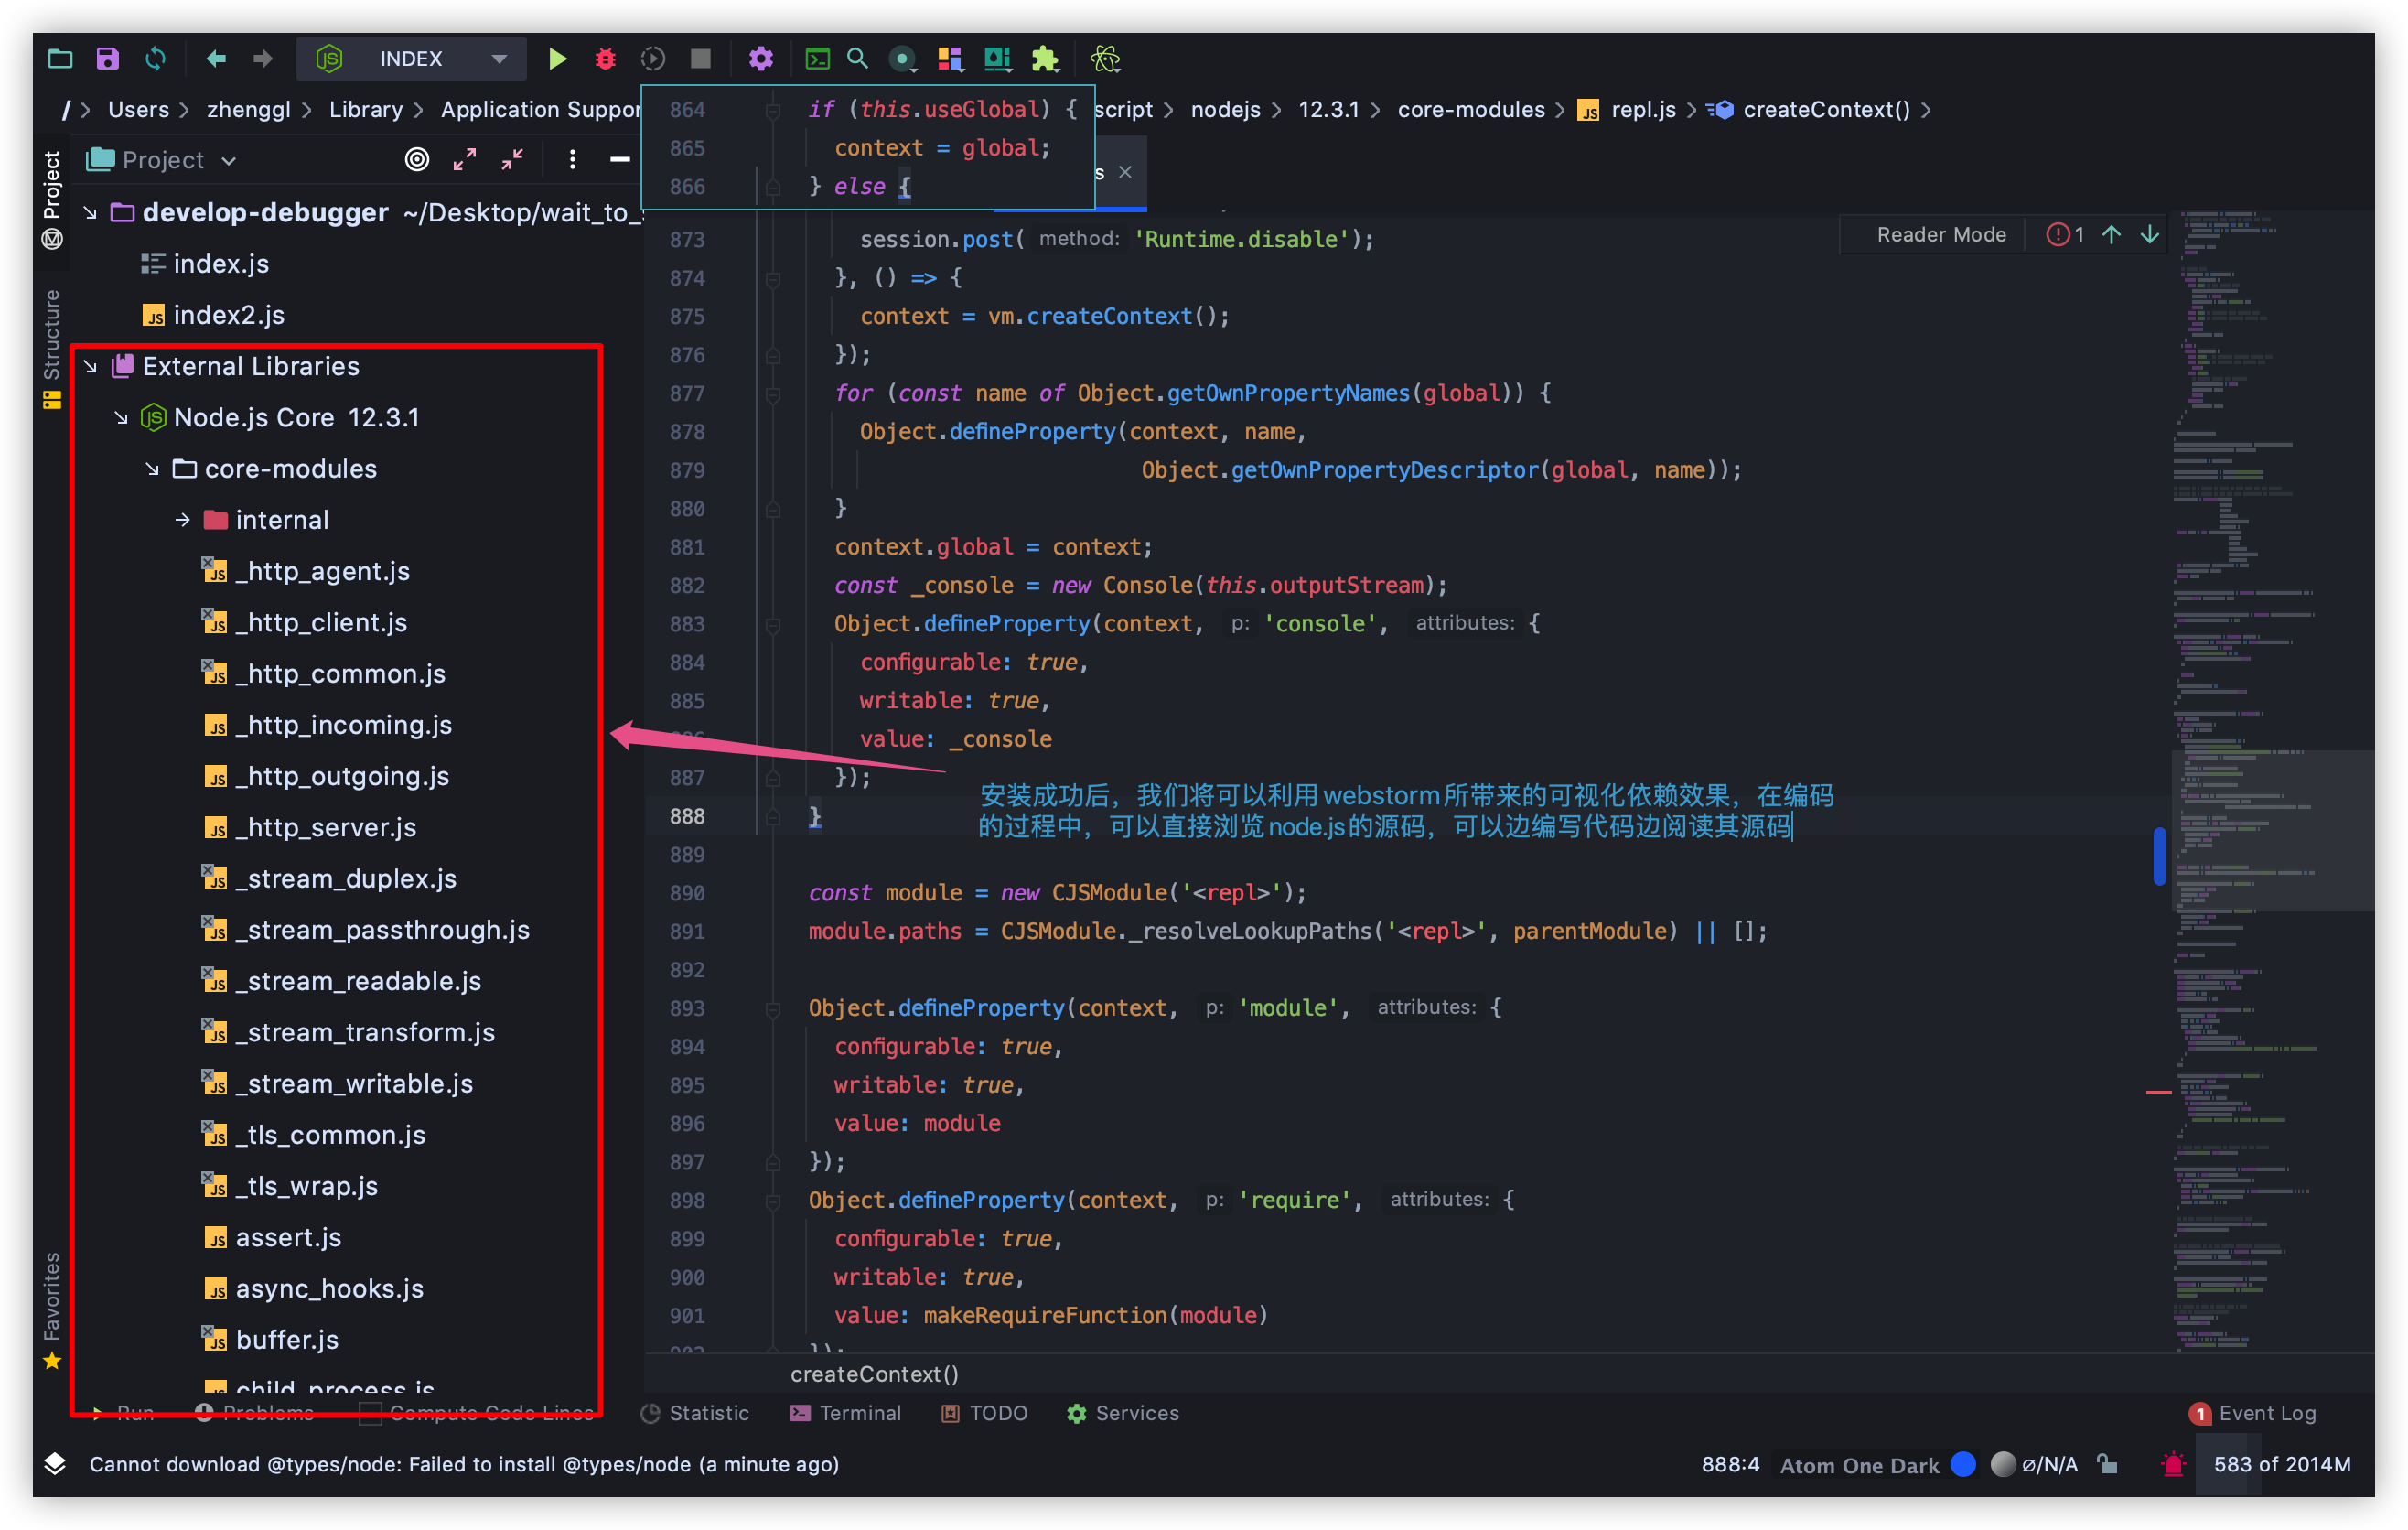Close the editor tab with the X
Image resolution: width=2408 pixels, height=1530 pixels.
click(1125, 172)
